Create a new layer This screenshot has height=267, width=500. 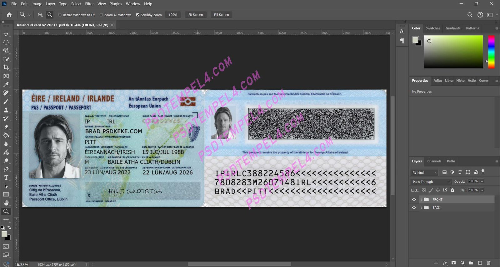tap(480, 263)
